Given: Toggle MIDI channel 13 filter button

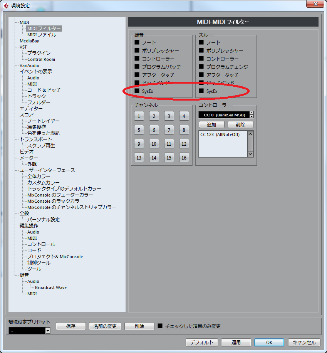Looking at the screenshot, I should point(139,158).
